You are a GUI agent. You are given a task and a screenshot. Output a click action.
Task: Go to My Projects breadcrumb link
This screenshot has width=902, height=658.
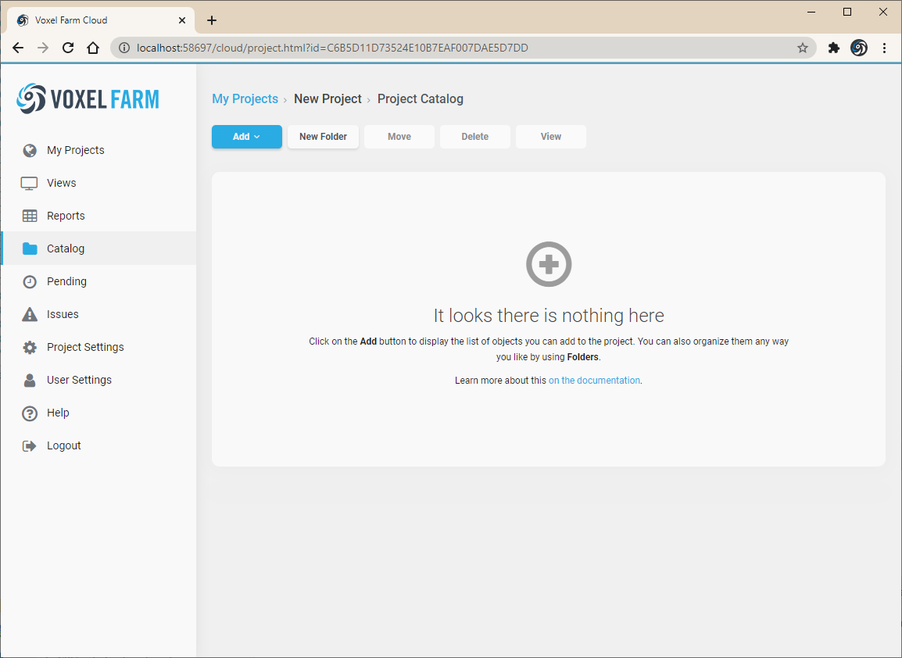pos(245,99)
